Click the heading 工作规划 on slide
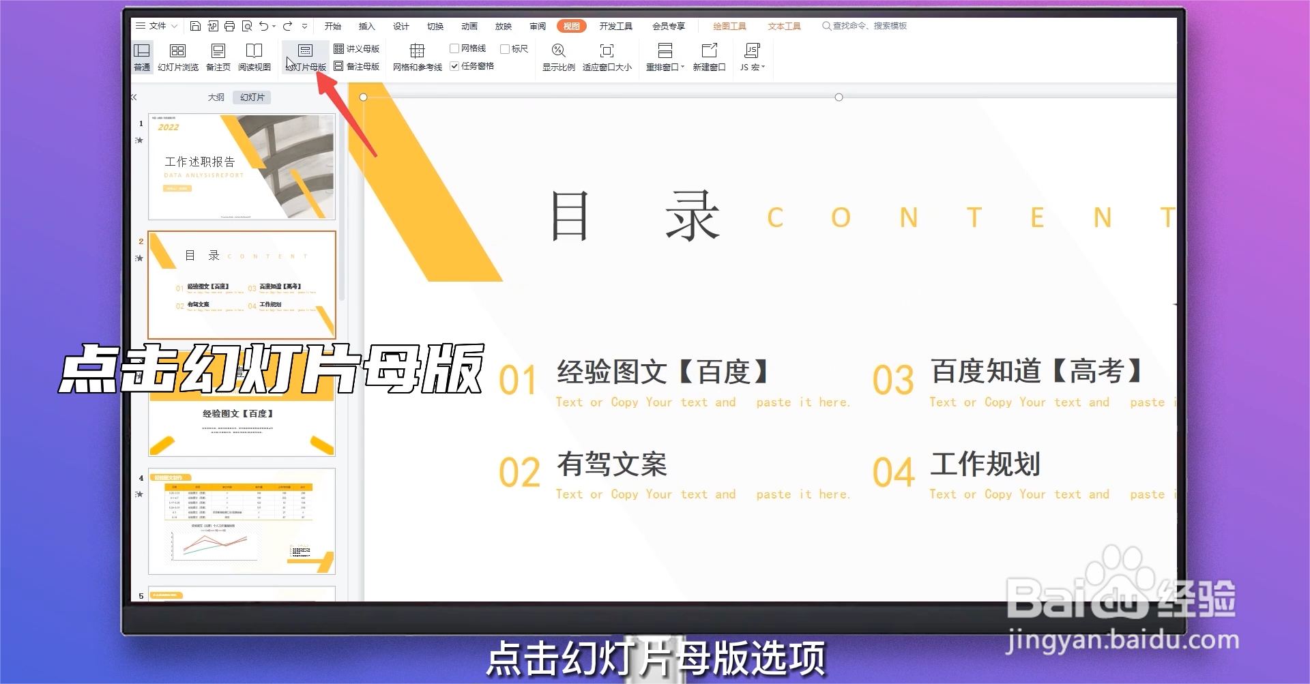1310x684 pixels. point(985,464)
